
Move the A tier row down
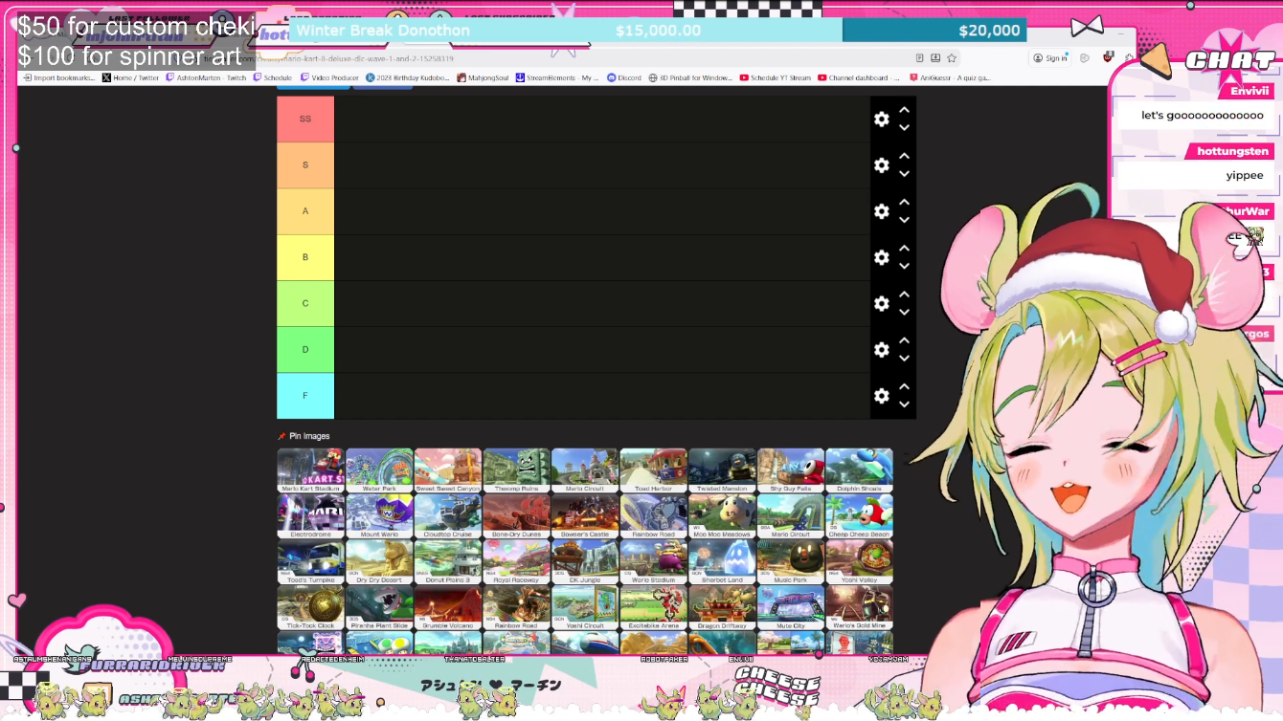(904, 220)
